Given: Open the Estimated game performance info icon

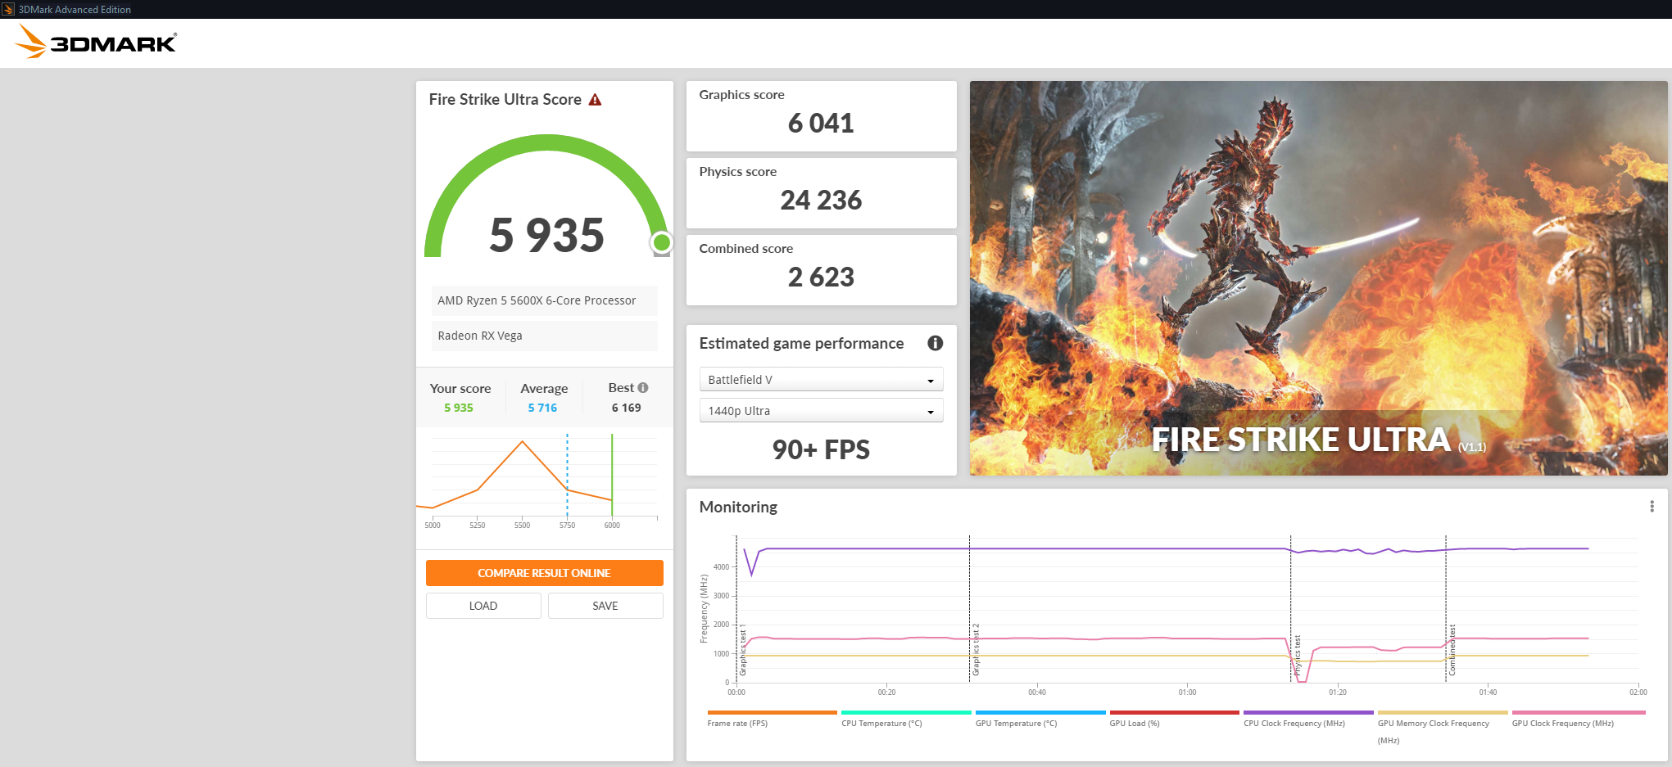Looking at the screenshot, I should (935, 344).
